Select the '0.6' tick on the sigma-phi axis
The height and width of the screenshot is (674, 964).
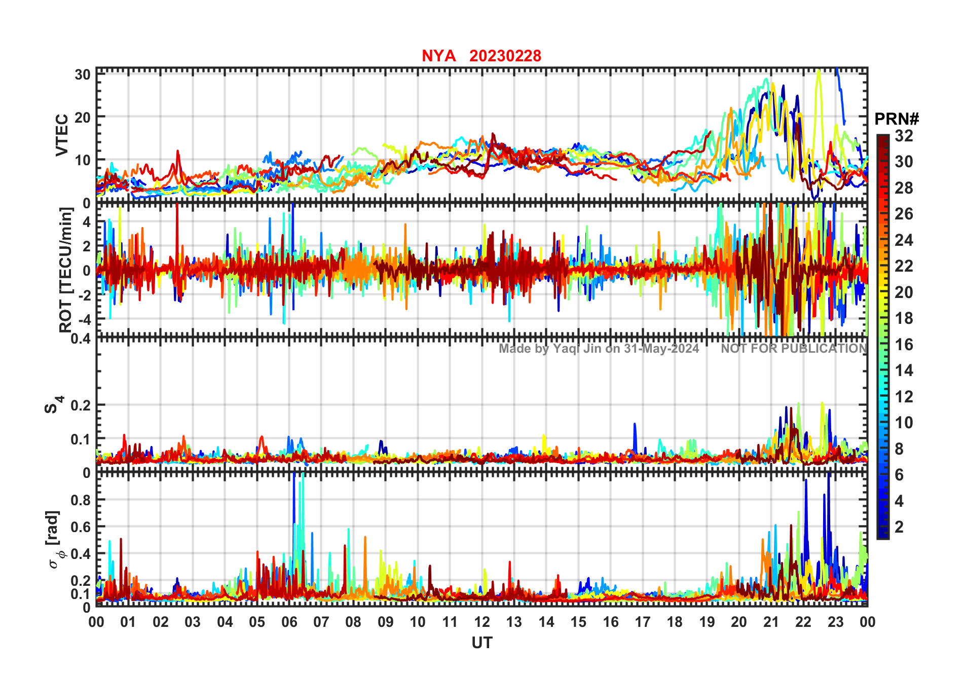click(x=81, y=527)
